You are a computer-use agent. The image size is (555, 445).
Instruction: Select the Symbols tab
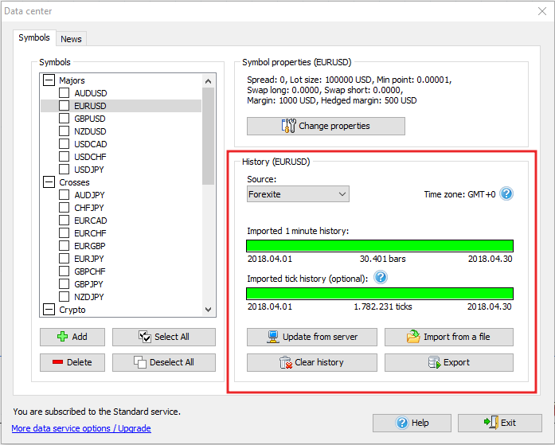pos(34,37)
